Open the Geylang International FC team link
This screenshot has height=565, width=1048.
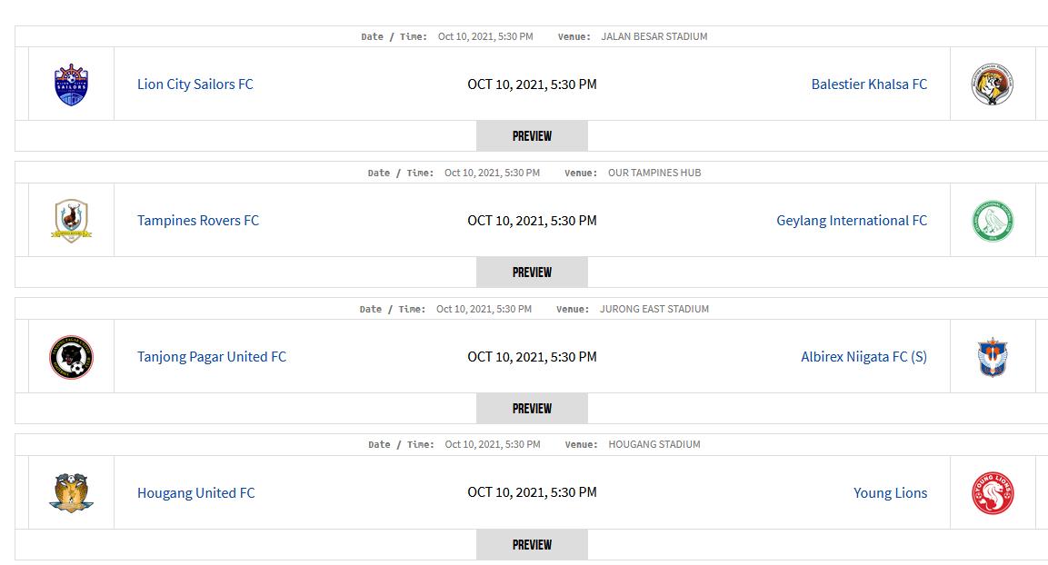[x=852, y=221]
